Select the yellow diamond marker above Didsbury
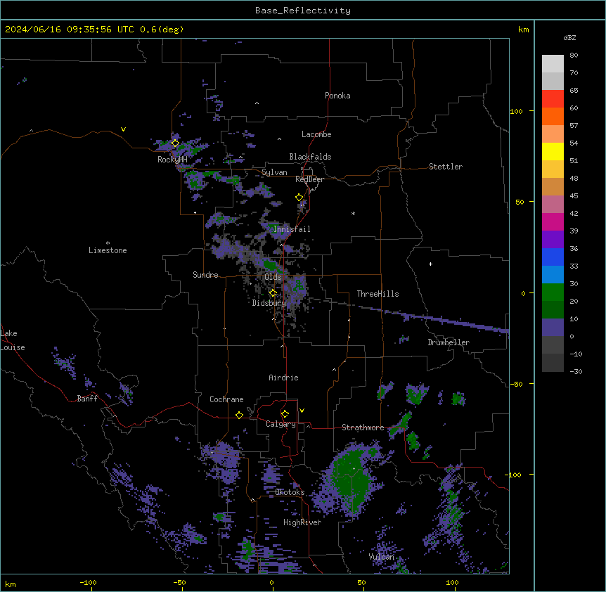606x592 pixels. [273, 293]
